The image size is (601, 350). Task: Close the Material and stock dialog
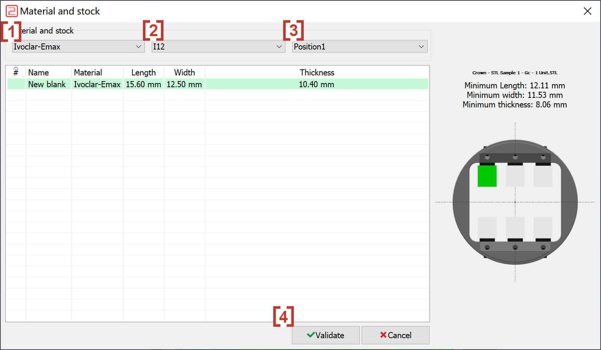tap(588, 11)
